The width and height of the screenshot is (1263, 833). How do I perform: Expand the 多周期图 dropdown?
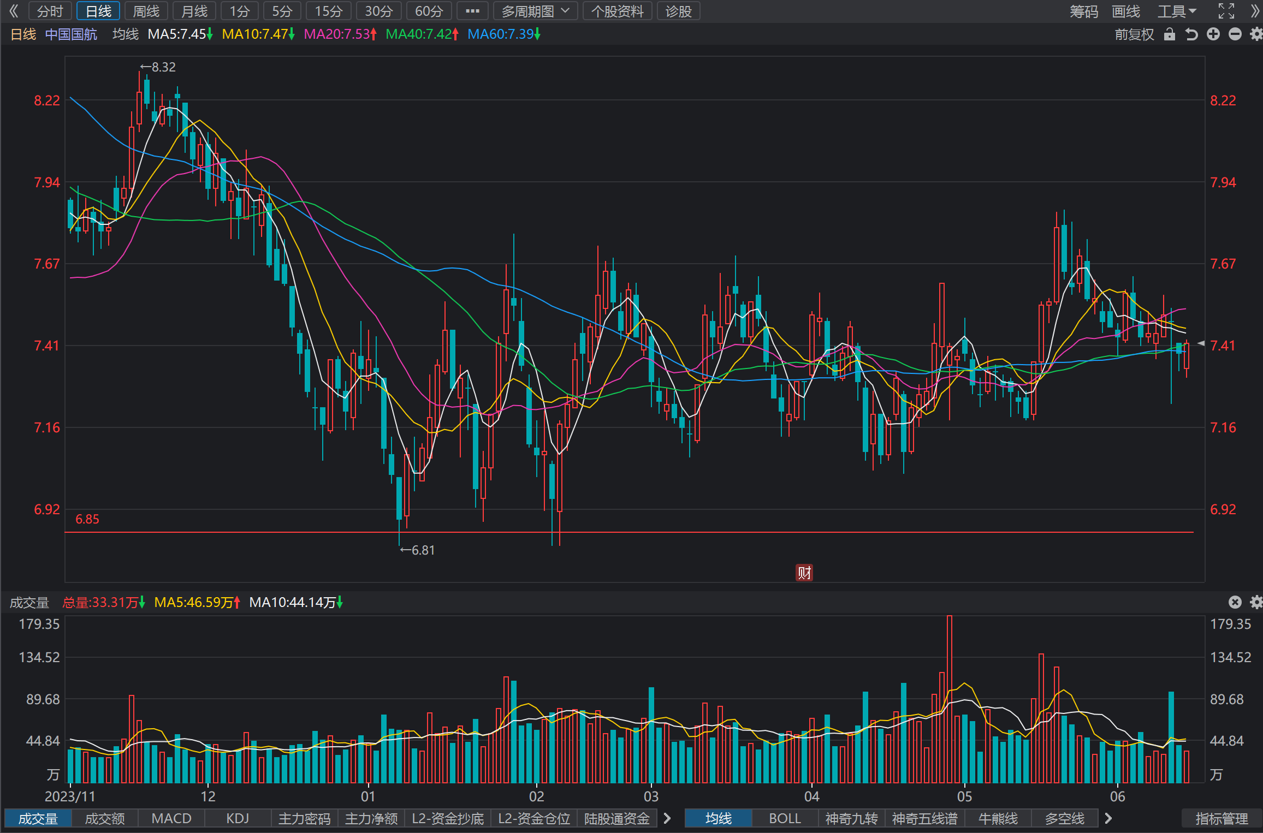535,11
